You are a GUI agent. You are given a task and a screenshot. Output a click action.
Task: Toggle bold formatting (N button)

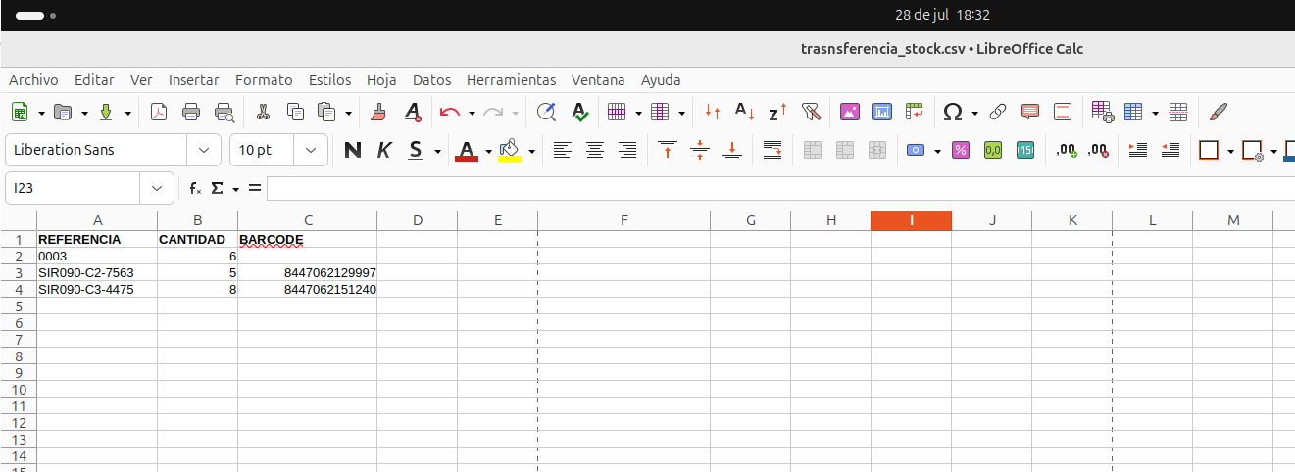point(353,150)
